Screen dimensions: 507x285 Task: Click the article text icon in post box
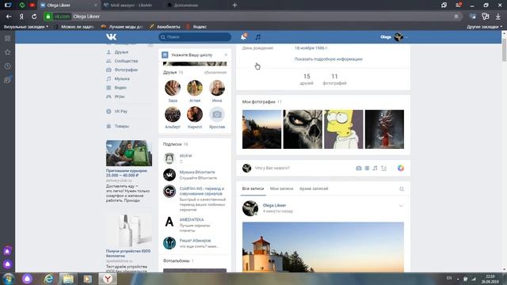click(x=383, y=168)
